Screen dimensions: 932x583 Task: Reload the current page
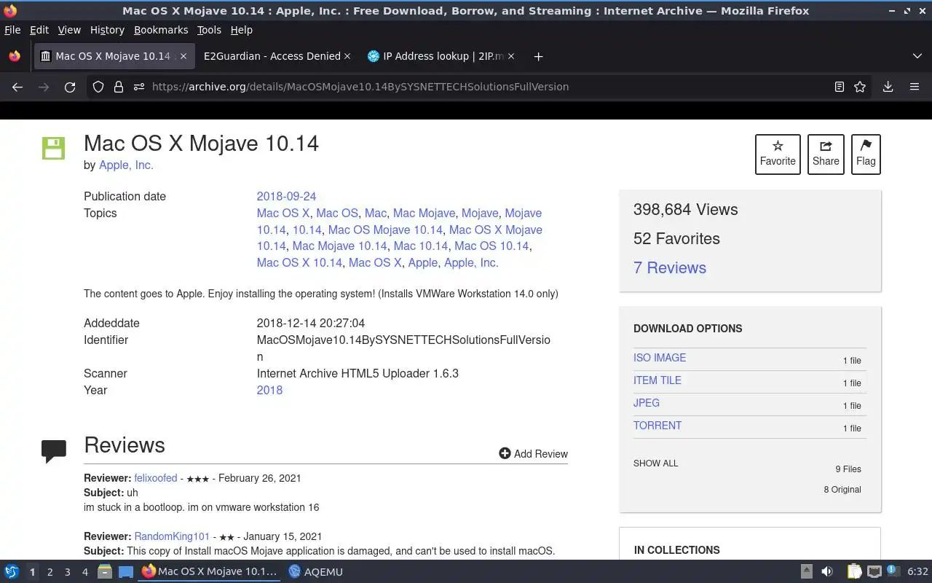70,87
